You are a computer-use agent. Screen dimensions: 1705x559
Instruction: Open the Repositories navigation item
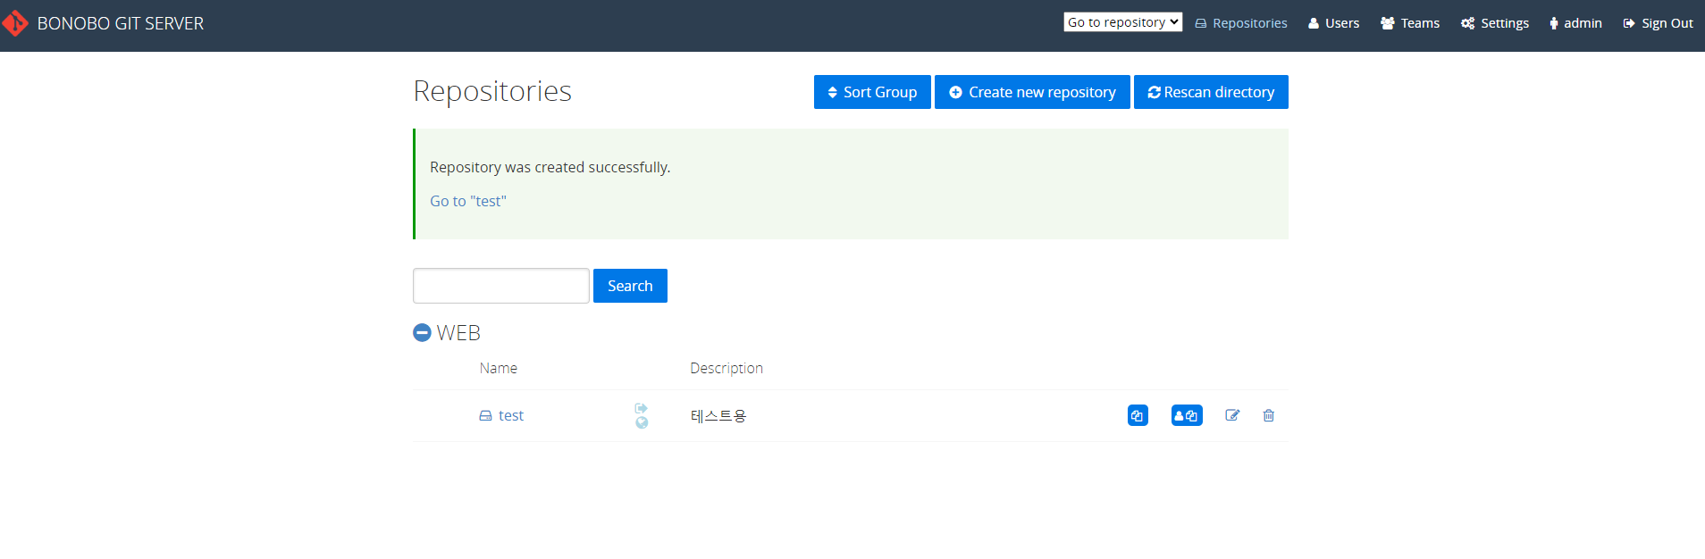[x=1241, y=23]
